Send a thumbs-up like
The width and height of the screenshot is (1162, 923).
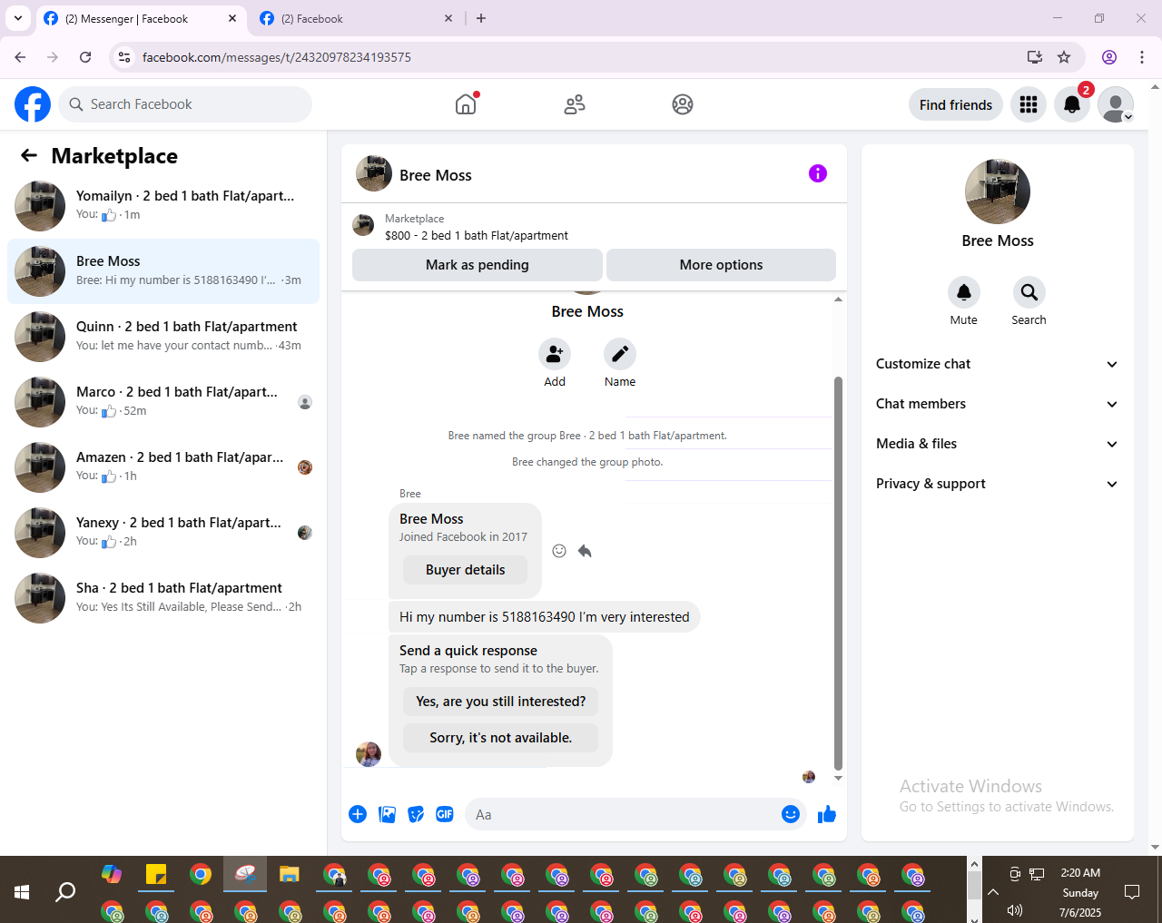coord(827,814)
